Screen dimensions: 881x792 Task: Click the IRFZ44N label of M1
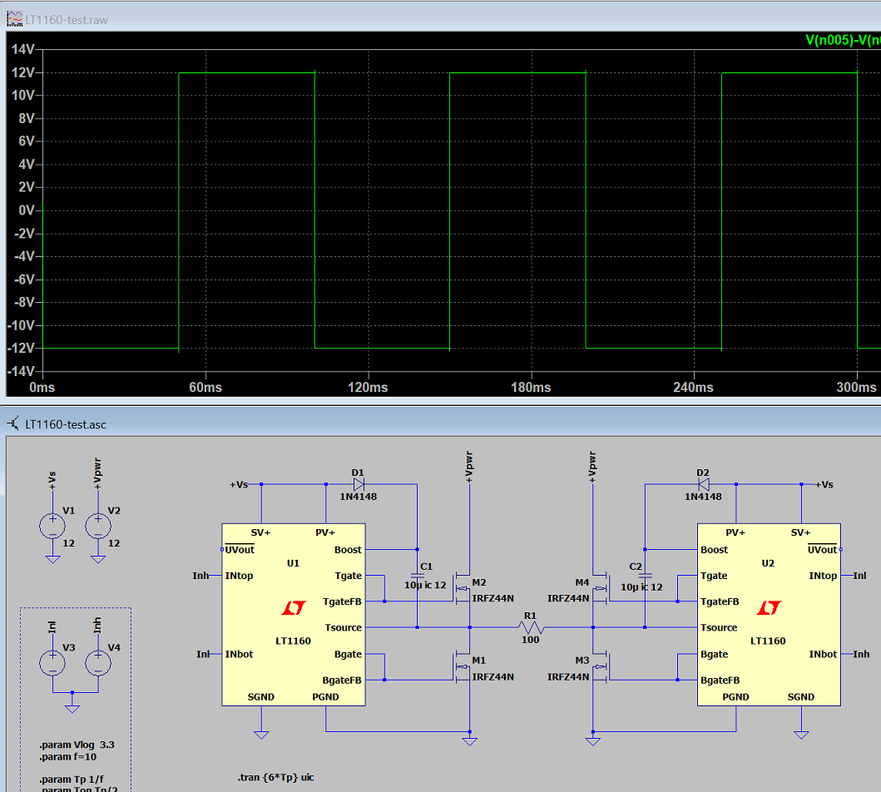493,677
